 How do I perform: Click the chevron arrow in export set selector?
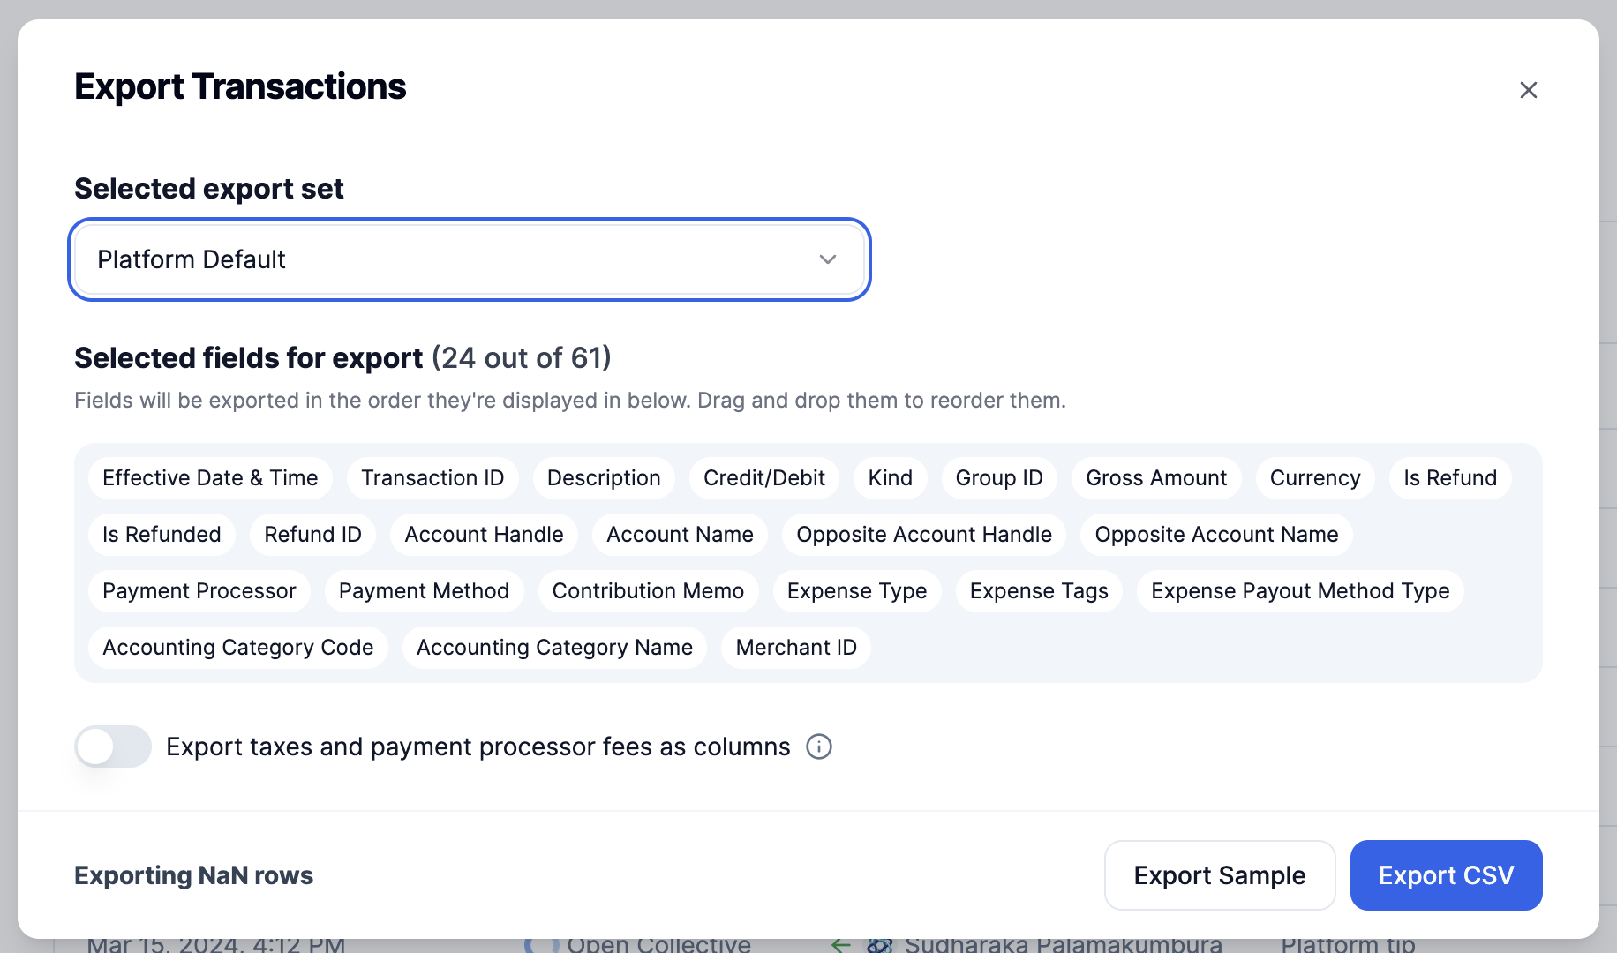[827, 259]
